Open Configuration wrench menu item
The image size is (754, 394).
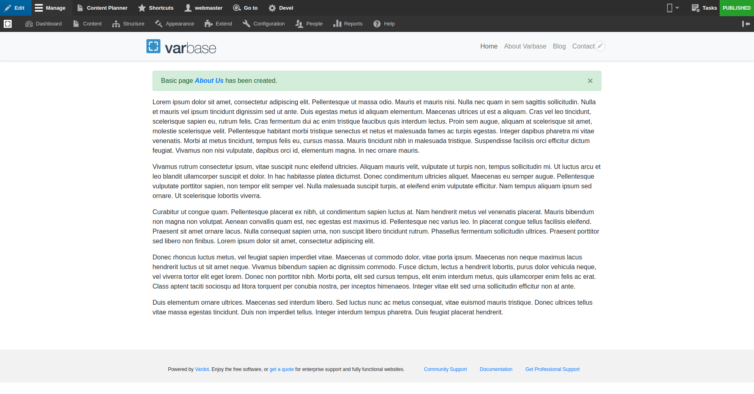264,24
